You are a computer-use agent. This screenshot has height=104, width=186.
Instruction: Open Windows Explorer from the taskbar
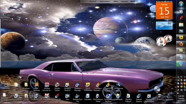pos(181,25)
